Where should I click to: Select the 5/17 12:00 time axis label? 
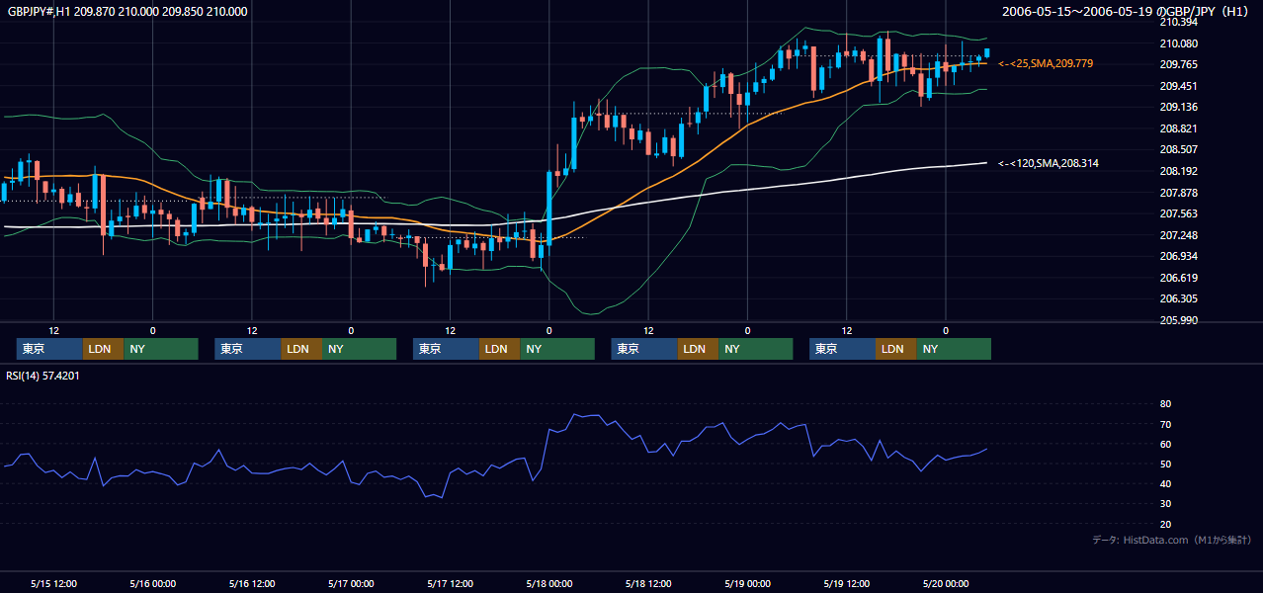[x=451, y=583]
